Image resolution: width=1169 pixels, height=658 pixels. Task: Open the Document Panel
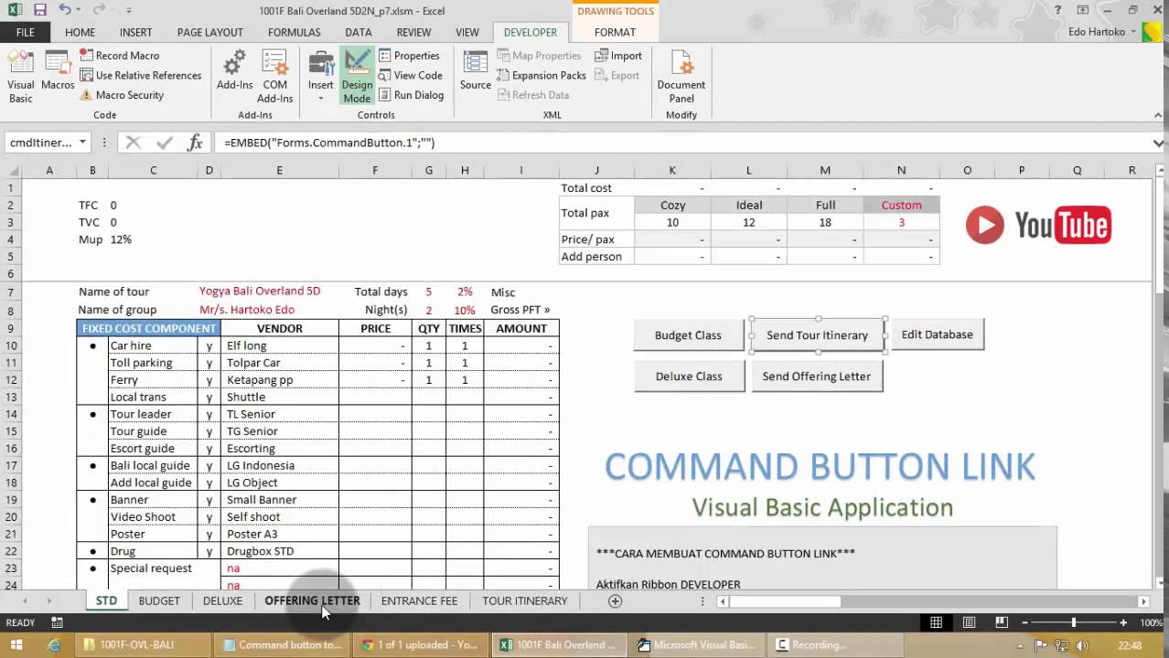(681, 77)
